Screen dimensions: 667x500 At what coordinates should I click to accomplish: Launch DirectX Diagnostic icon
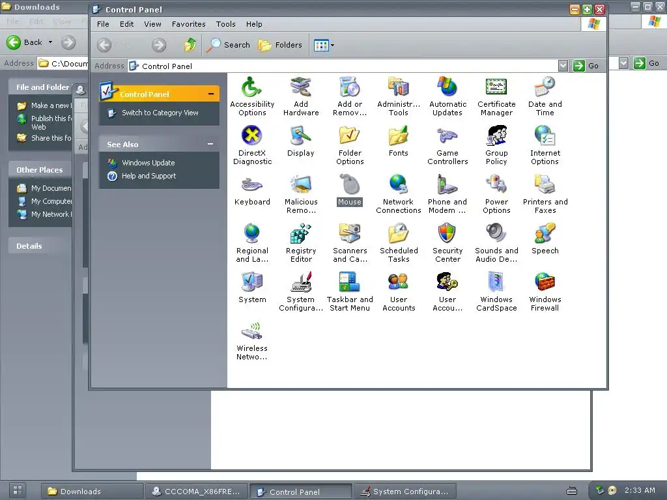coord(252,145)
